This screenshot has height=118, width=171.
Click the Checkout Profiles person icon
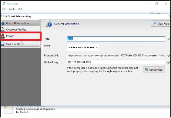[x=3, y=29]
